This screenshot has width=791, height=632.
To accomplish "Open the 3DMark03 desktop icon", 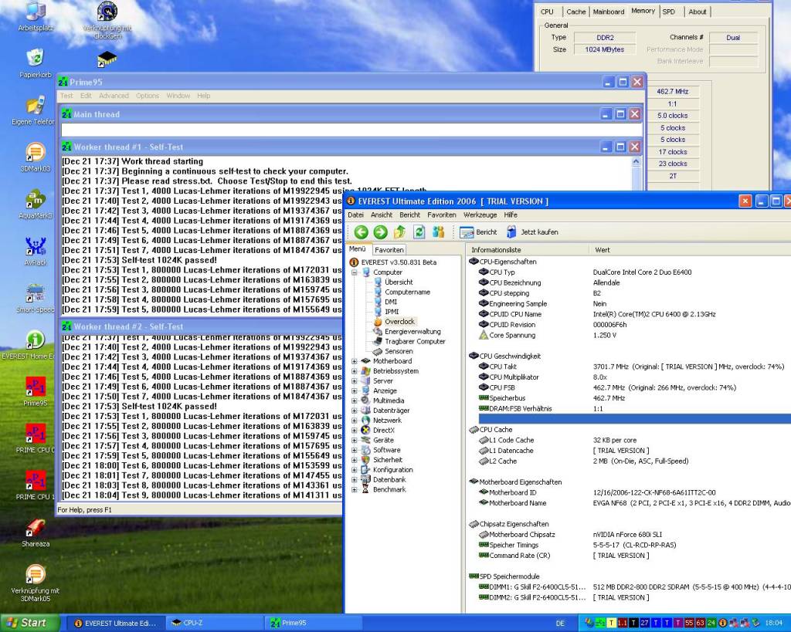I will pos(36,157).
